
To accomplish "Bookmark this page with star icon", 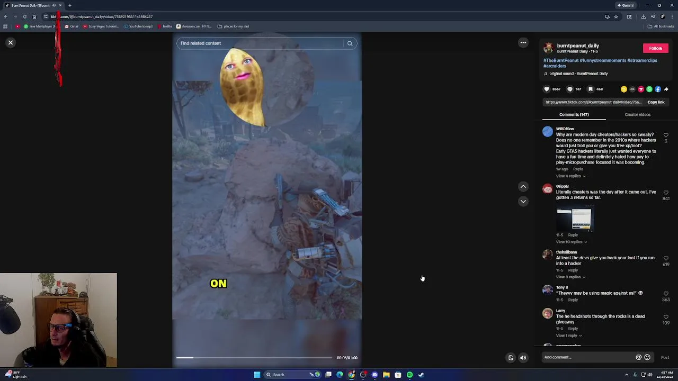I will click(616, 16).
